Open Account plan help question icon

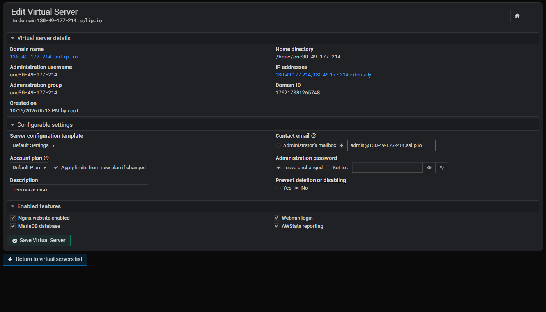(46, 158)
